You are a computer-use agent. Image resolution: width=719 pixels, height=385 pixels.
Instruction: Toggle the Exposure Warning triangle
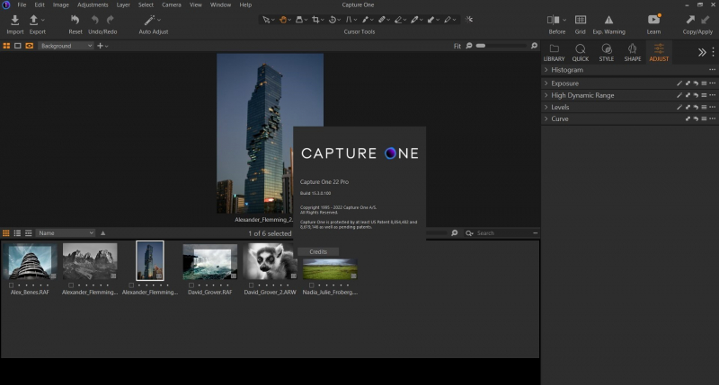[x=608, y=20]
